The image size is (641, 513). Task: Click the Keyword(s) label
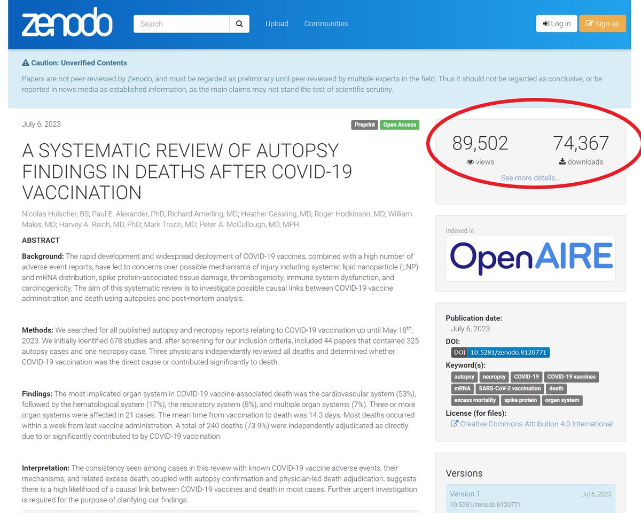[x=466, y=366]
